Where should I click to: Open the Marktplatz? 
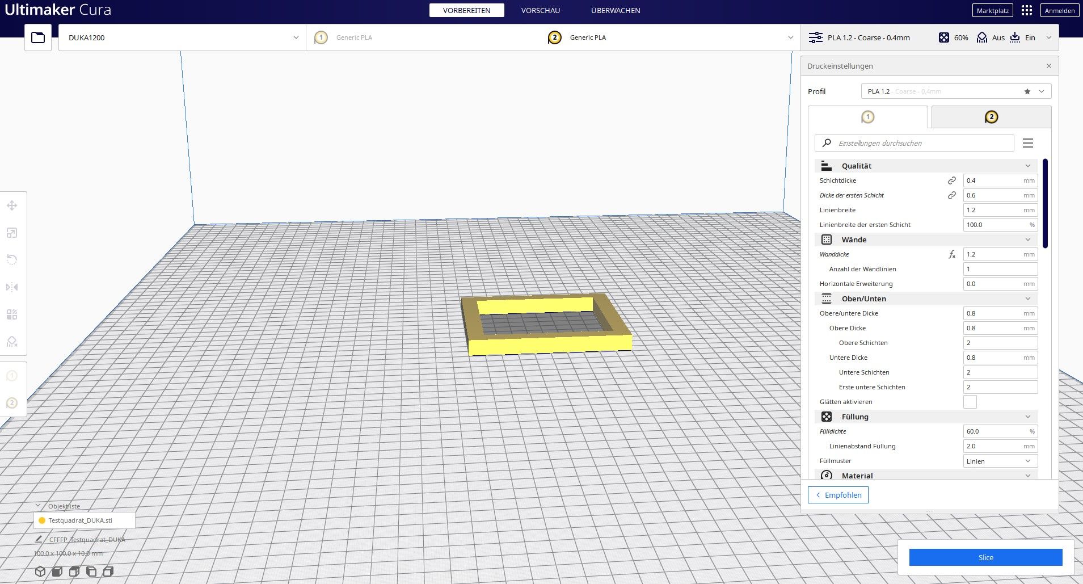[x=993, y=10]
